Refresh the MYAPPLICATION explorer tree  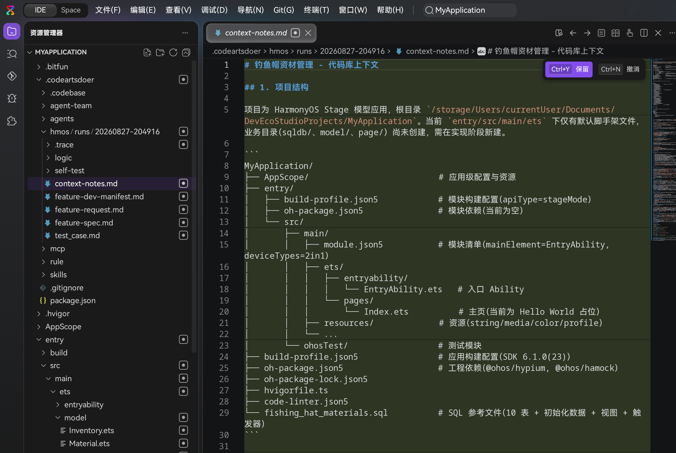coord(173,52)
